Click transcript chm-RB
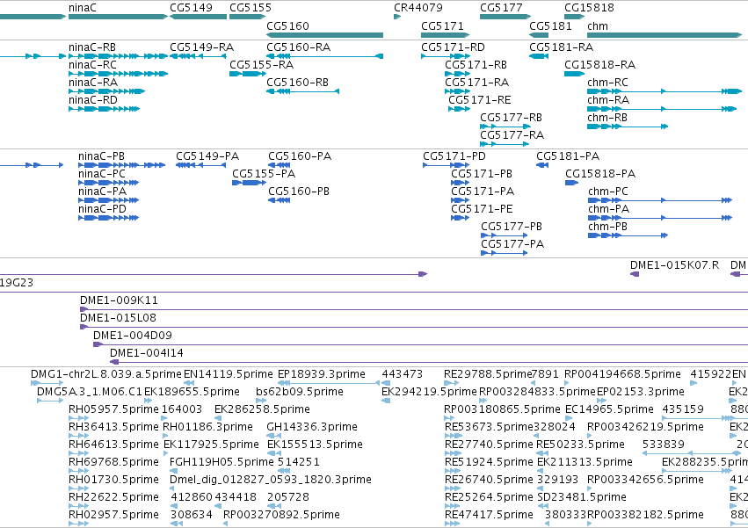748x528 pixels. pos(628,127)
